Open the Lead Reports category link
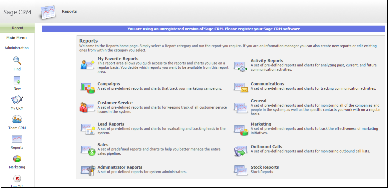 tap(111, 124)
